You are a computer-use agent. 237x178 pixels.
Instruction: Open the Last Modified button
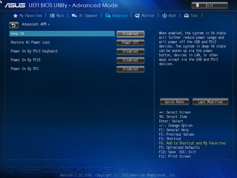coord(210,102)
